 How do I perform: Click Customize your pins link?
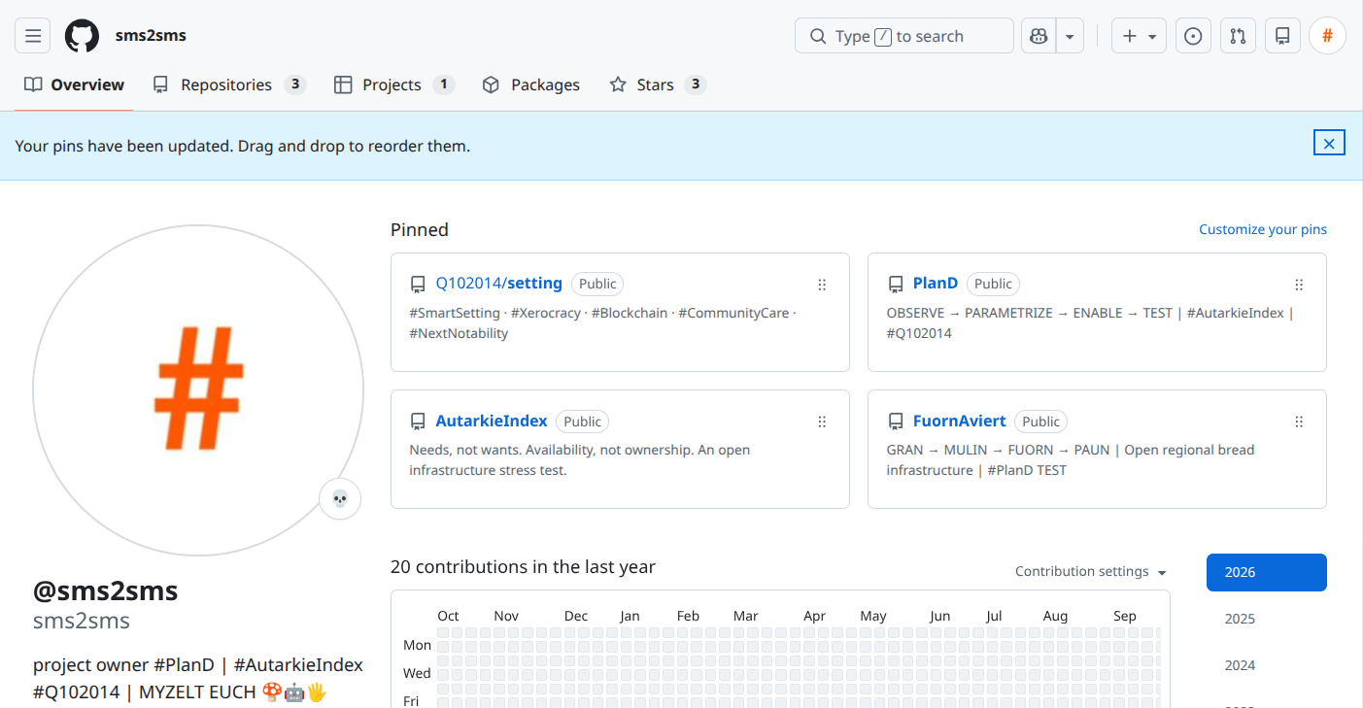pos(1263,229)
